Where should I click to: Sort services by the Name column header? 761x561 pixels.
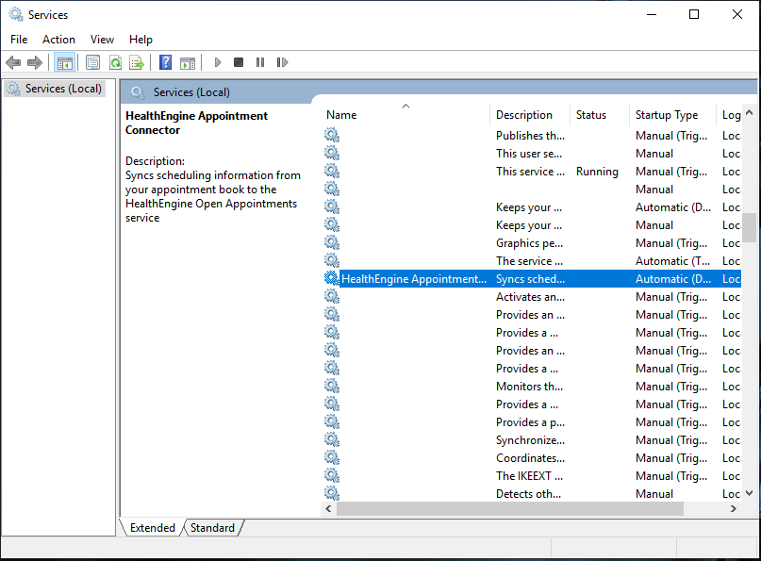pyautogui.click(x=341, y=115)
